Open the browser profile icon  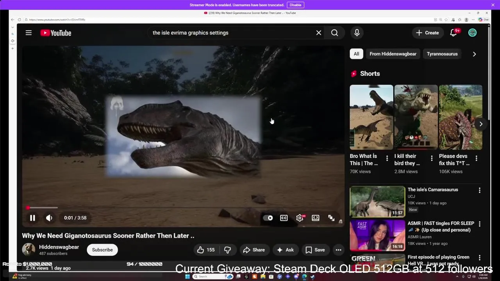tap(466, 20)
